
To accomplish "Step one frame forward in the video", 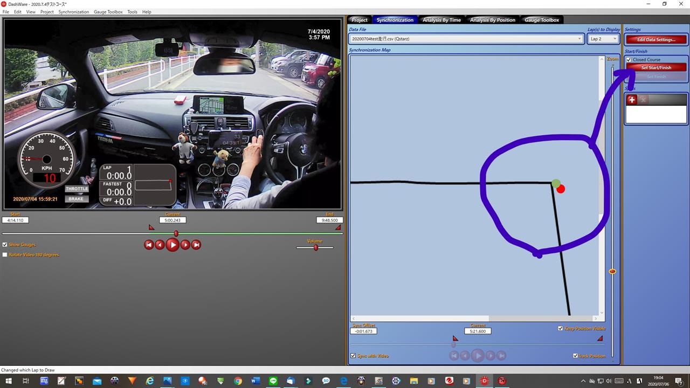I will click(185, 245).
